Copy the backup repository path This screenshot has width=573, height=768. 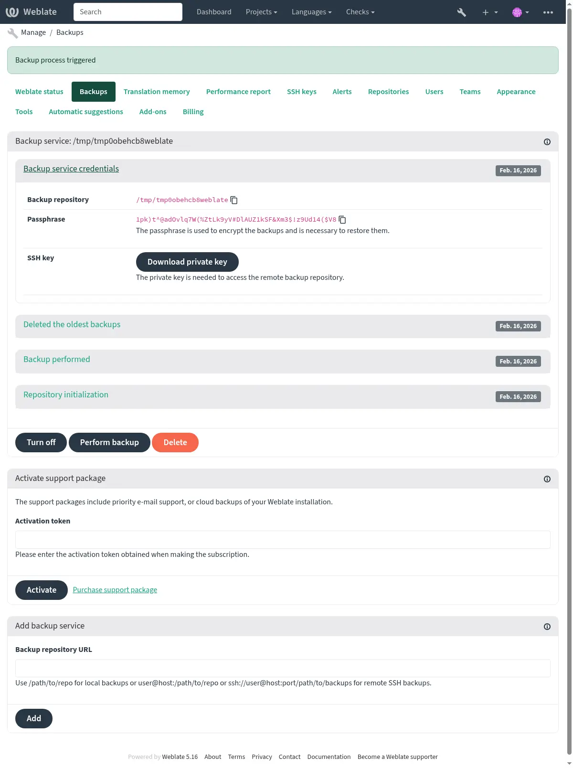pyautogui.click(x=234, y=200)
